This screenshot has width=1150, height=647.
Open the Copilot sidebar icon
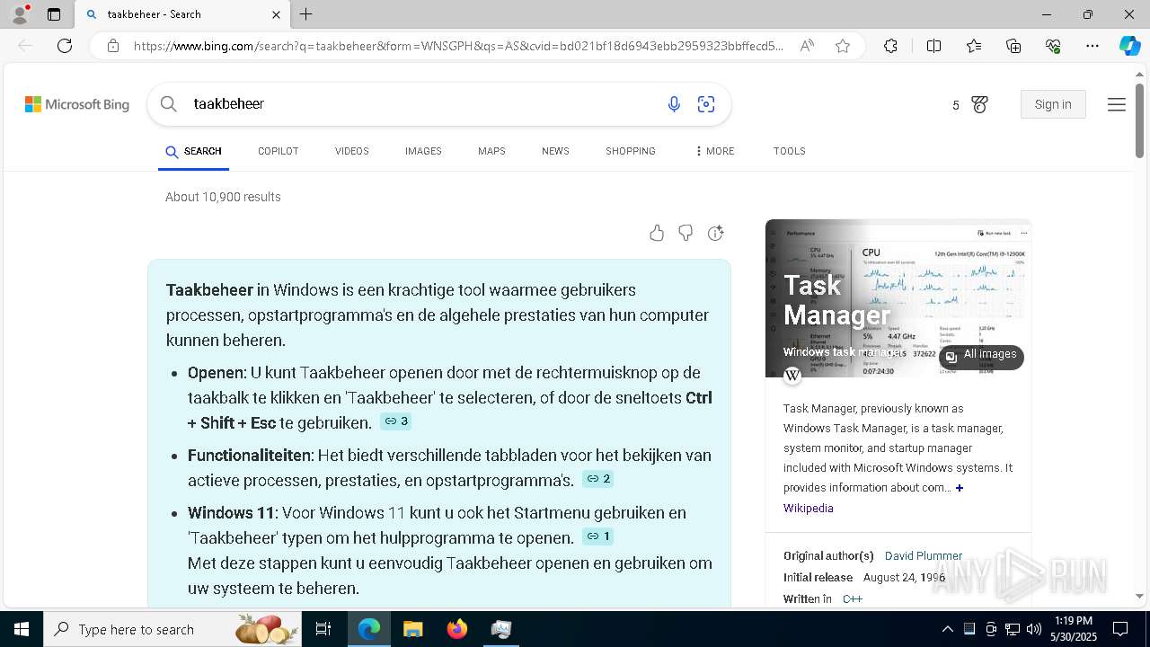(x=1129, y=46)
